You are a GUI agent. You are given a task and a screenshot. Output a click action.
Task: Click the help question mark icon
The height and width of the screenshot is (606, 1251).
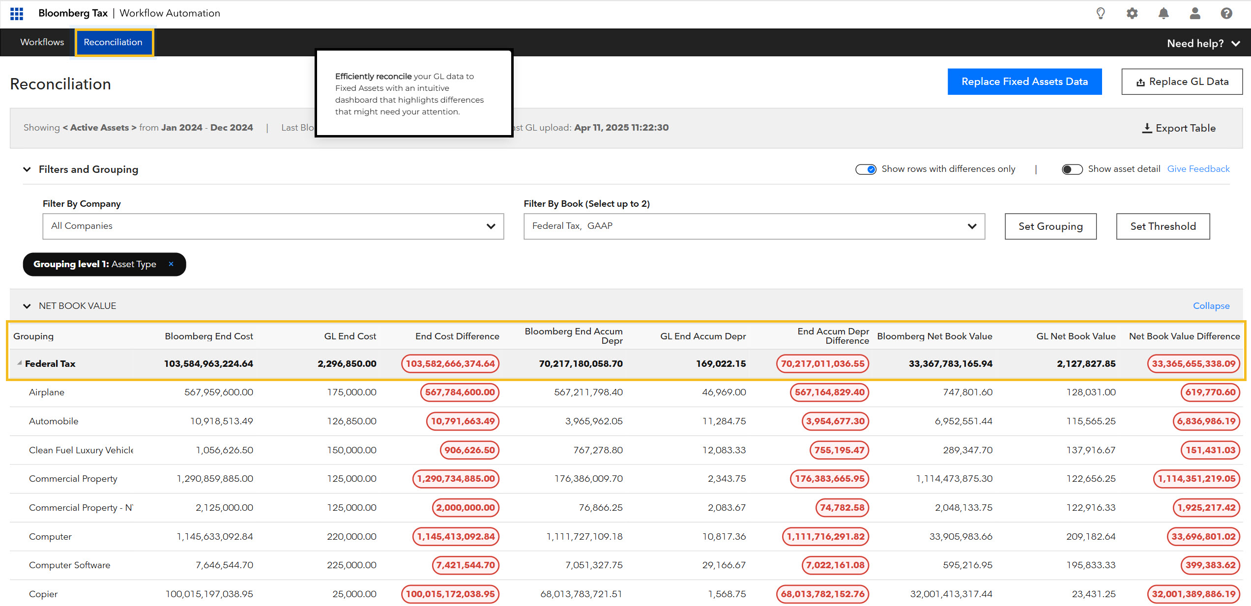1226,13
